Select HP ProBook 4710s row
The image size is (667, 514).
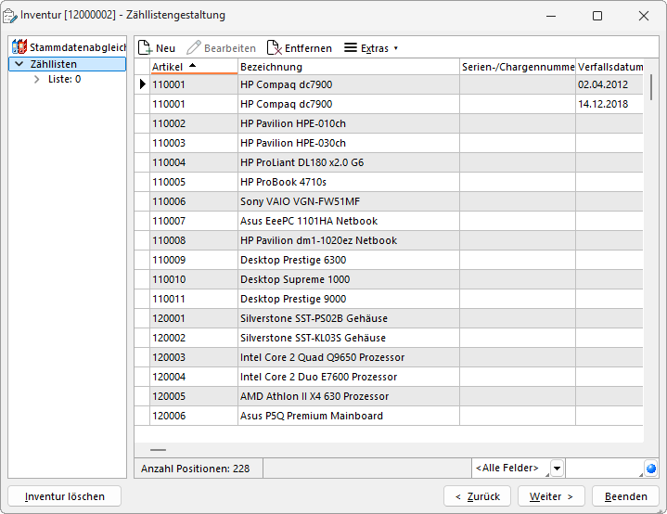[389, 182]
